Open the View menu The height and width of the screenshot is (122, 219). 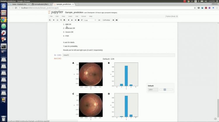63,16
